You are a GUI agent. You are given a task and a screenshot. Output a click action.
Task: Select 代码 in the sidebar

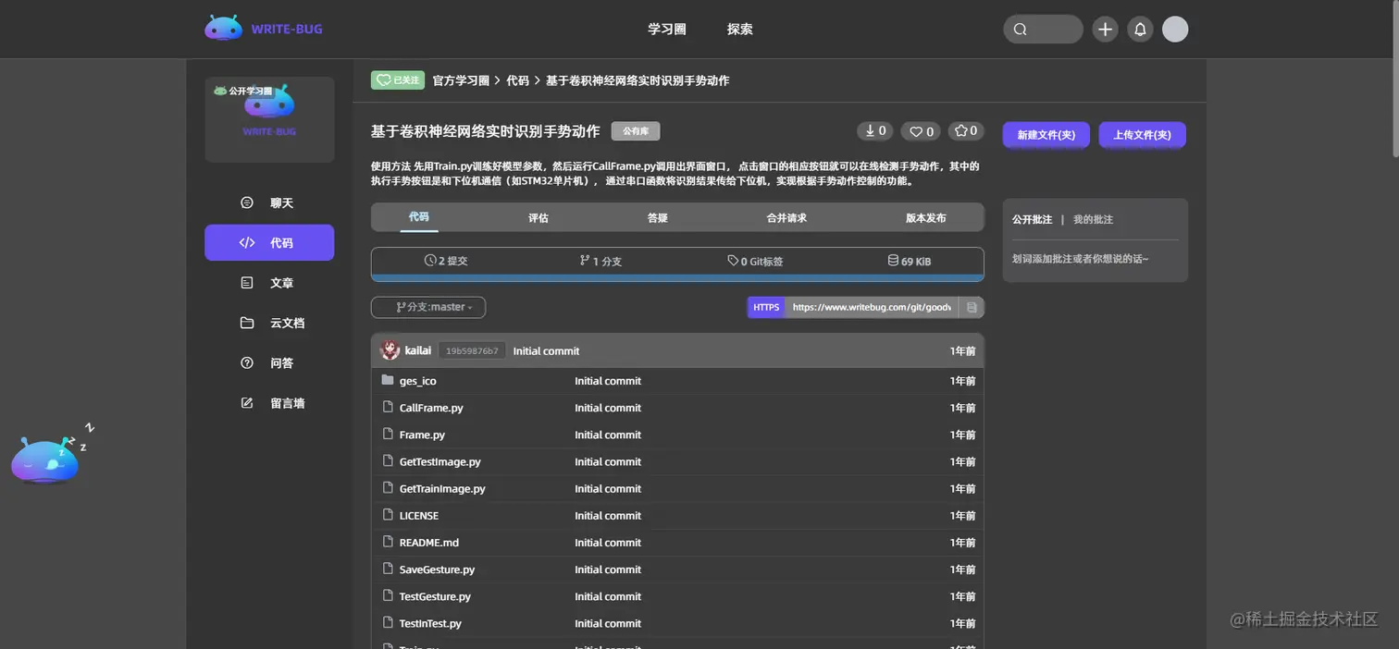269,243
